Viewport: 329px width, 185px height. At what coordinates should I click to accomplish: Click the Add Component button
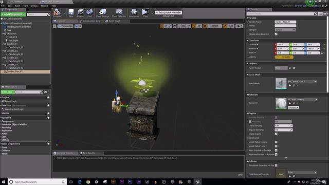13,14
